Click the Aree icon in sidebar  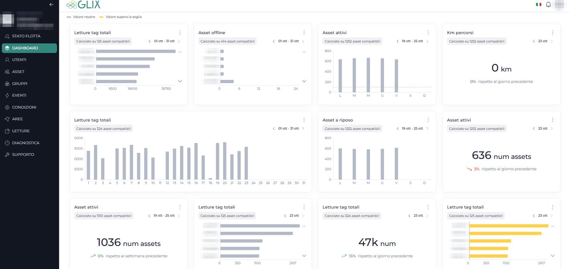pyautogui.click(x=7, y=119)
